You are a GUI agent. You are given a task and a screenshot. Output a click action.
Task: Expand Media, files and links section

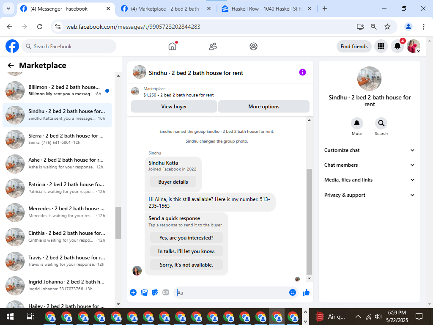point(370,180)
